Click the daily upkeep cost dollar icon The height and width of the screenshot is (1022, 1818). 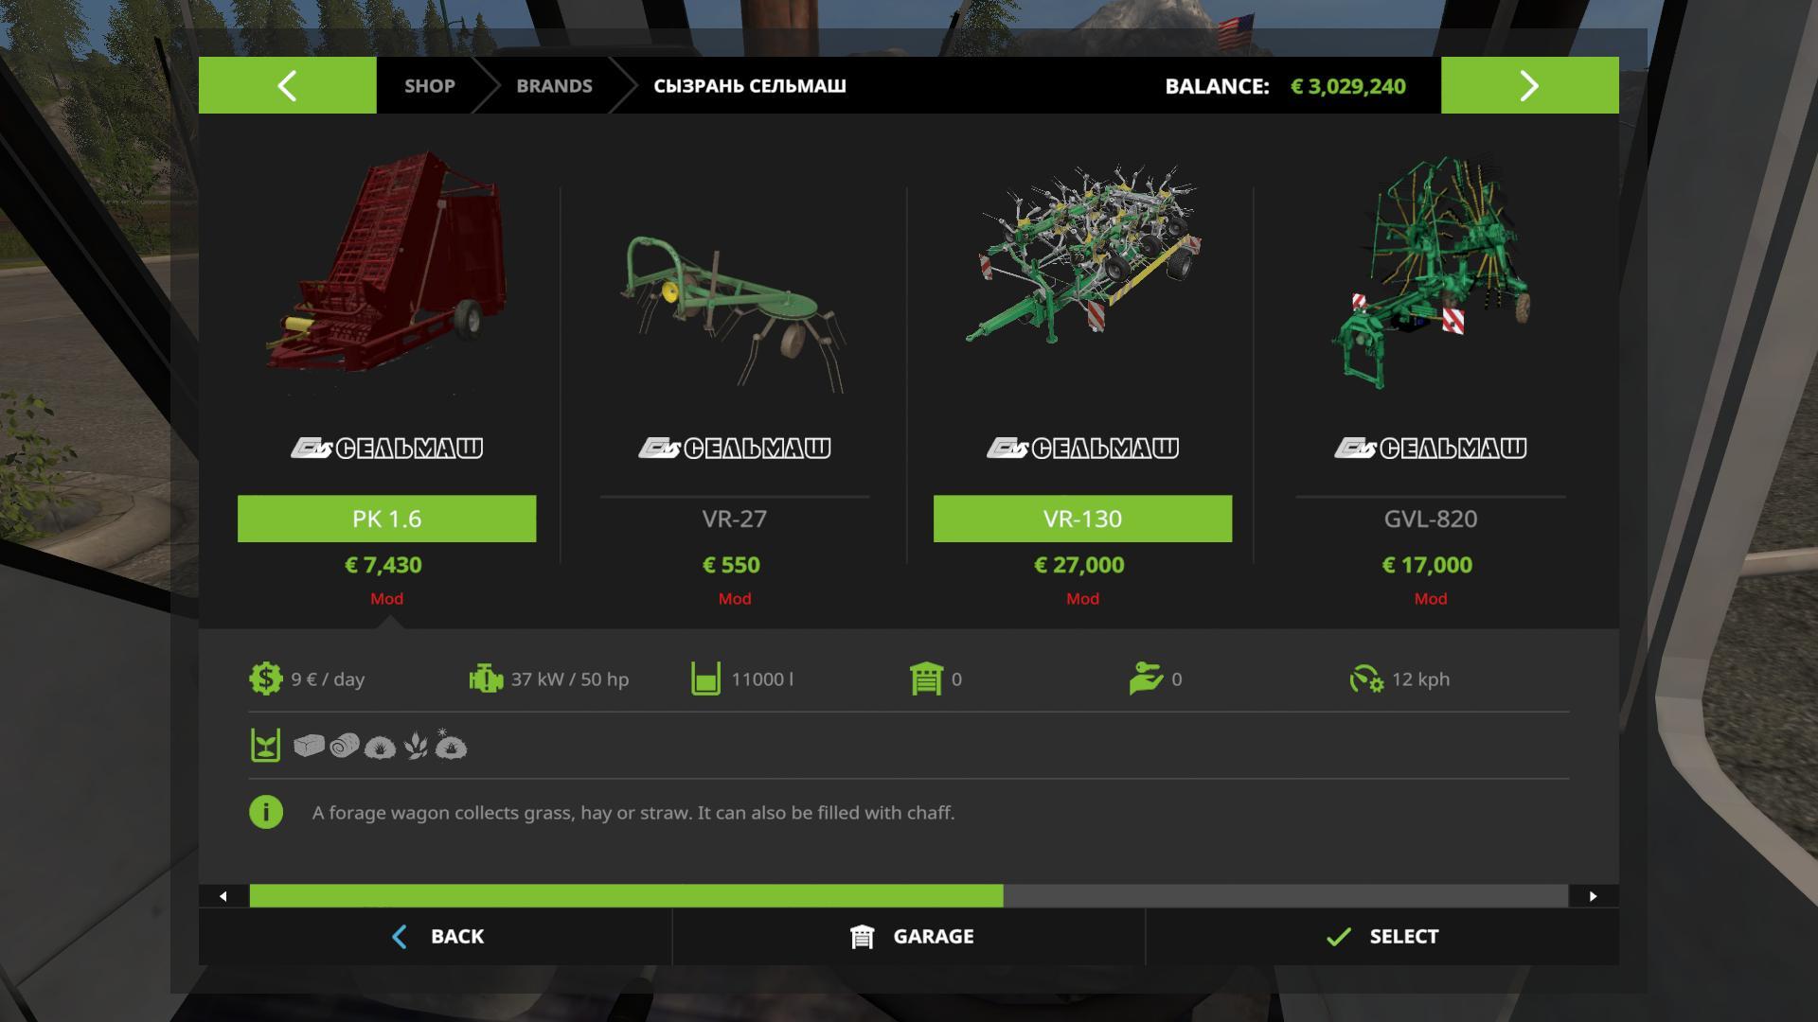click(x=266, y=678)
